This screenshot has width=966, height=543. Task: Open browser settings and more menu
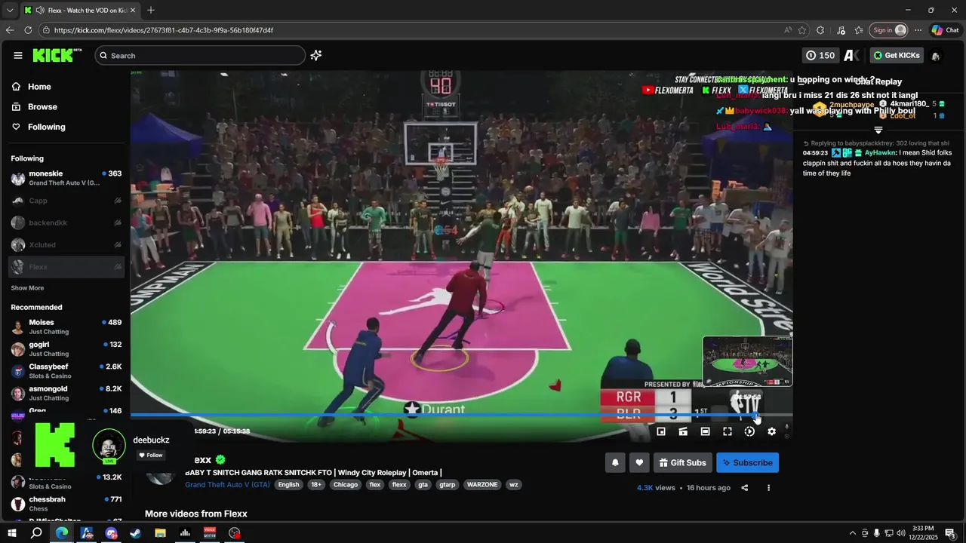918,30
